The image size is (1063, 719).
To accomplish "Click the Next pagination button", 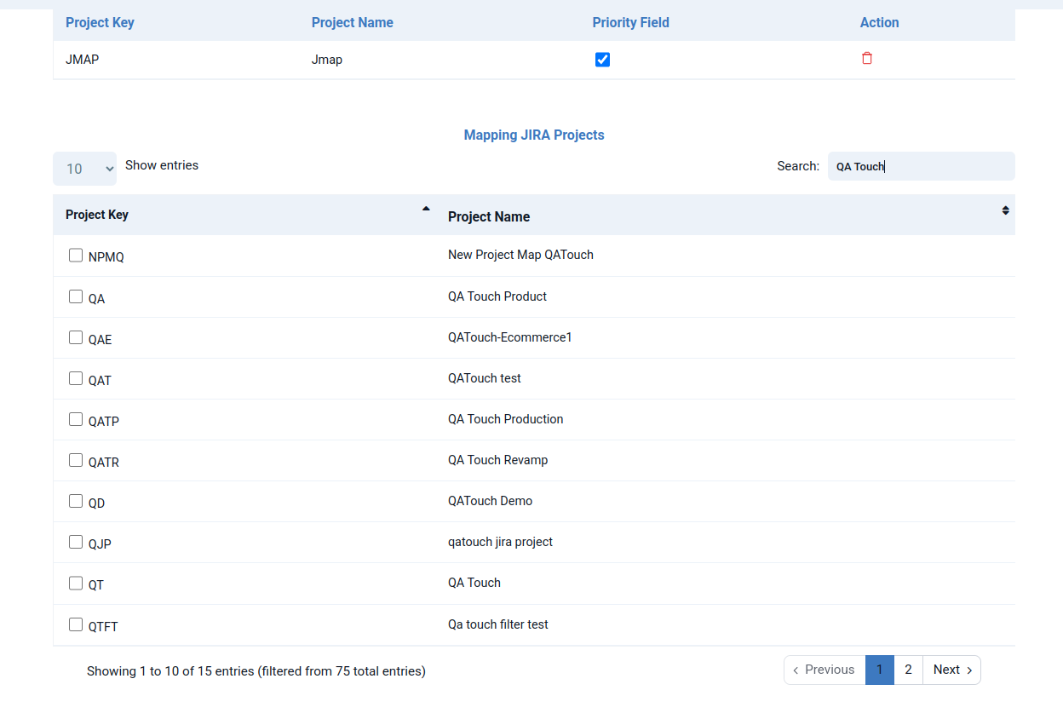I will [x=951, y=670].
